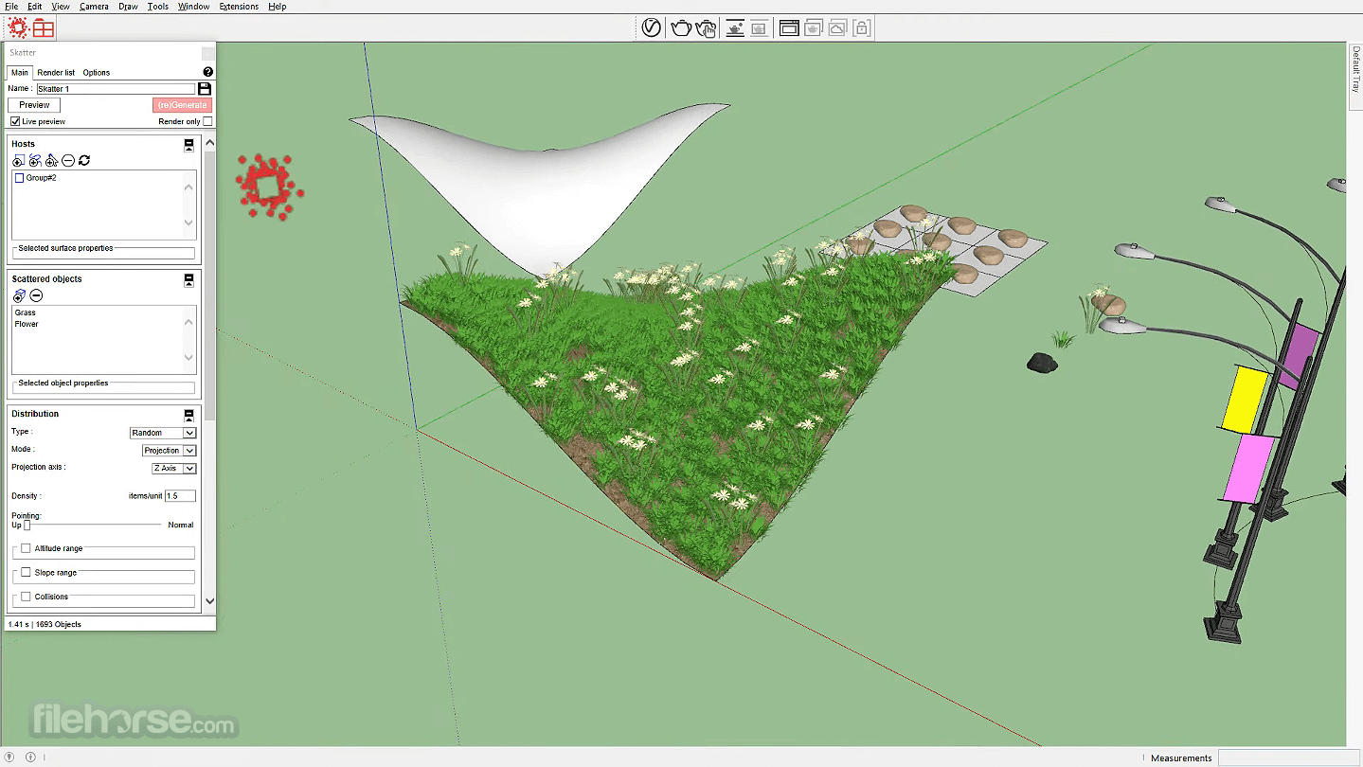Click the V-Ray viewport render icon

(735, 27)
